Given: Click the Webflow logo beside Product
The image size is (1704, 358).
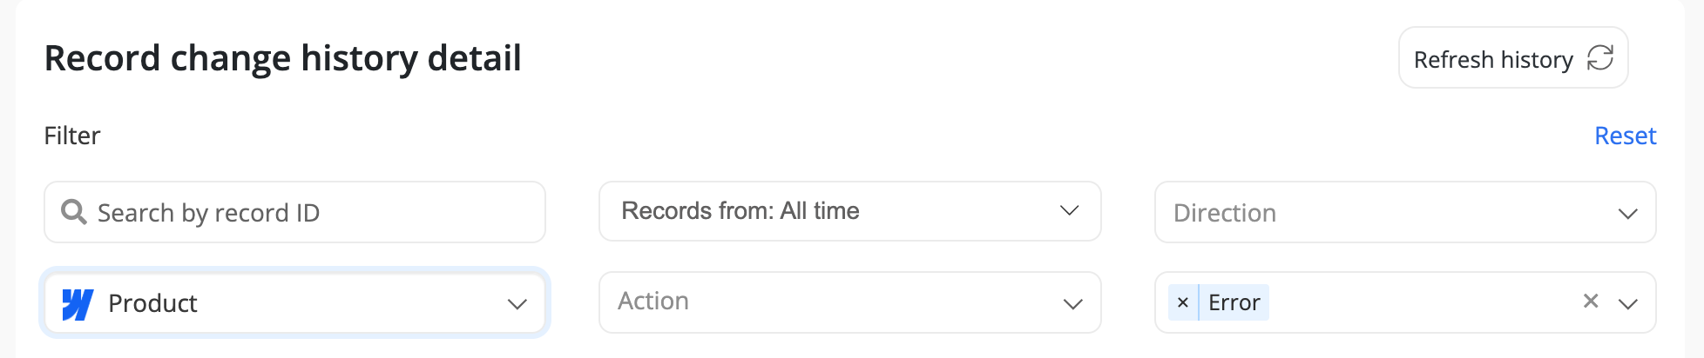Looking at the screenshot, I should click(x=78, y=303).
